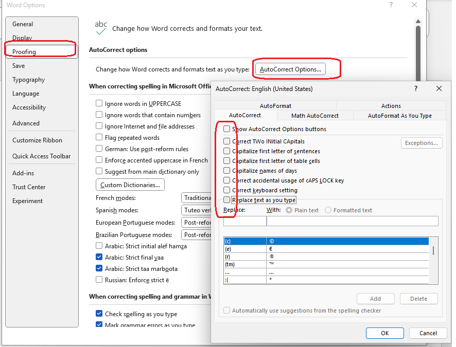Screen dimensions: 456x347
Task: Enable Correct keyboard setting
Action: click(x=226, y=190)
